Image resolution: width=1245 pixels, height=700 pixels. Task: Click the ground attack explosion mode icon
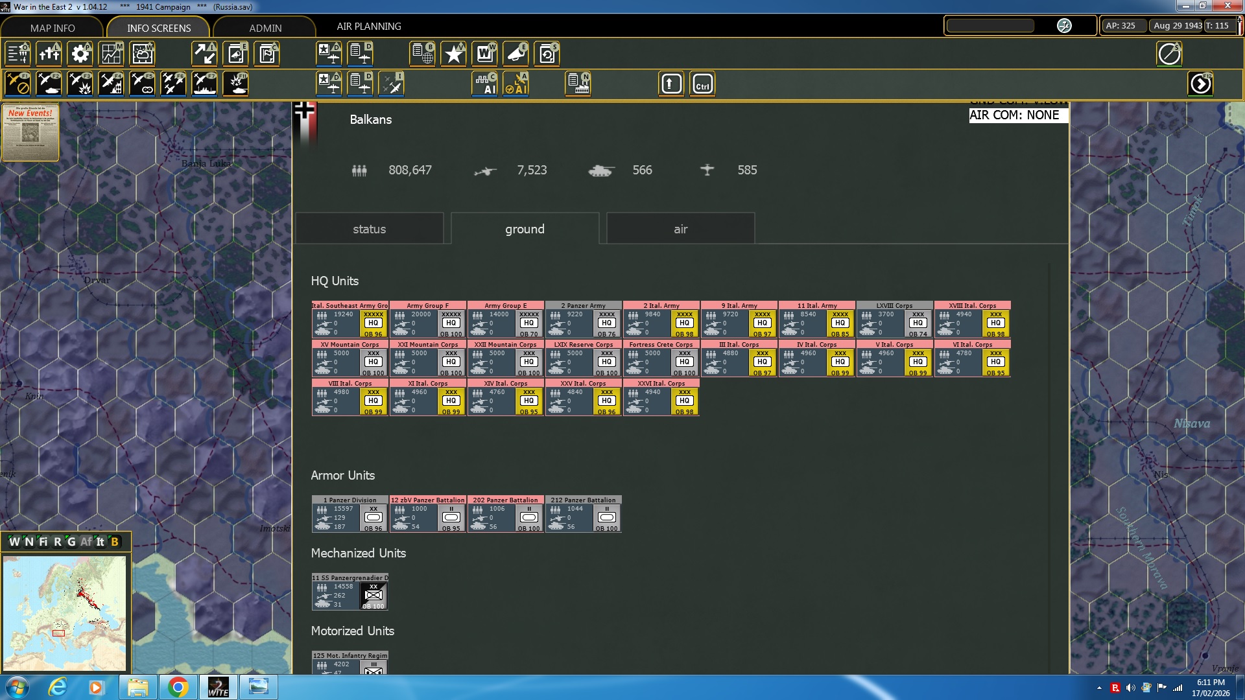pyautogui.click(x=80, y=84)
